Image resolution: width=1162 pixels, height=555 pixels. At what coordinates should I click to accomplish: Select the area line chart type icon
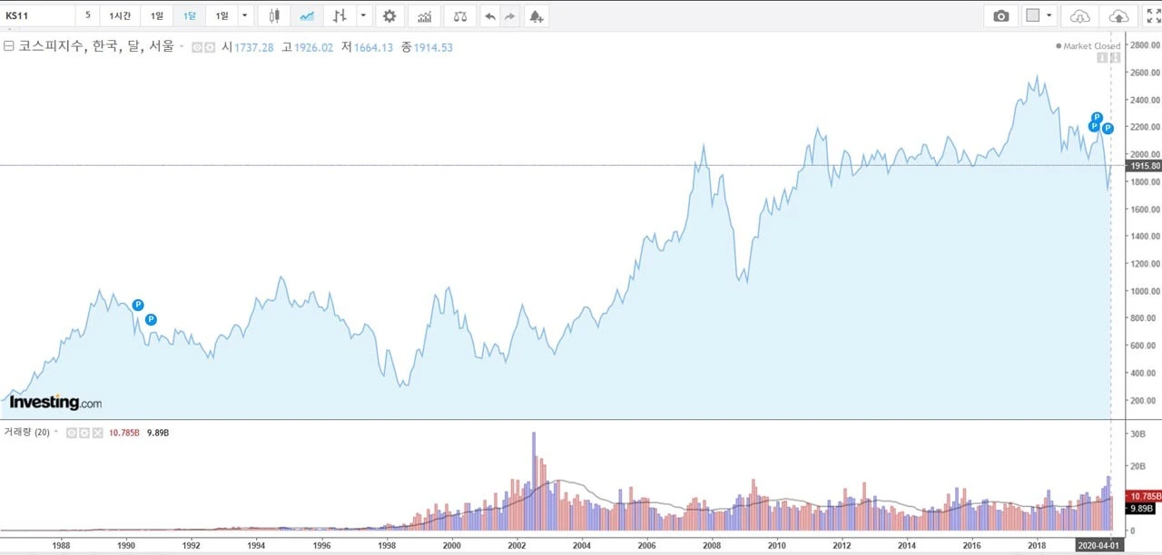(307, 15)
